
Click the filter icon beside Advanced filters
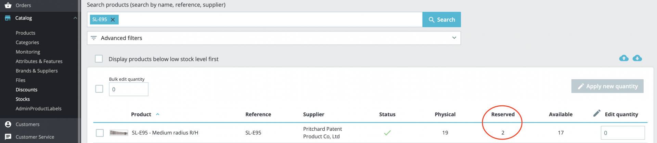point(94,38)
